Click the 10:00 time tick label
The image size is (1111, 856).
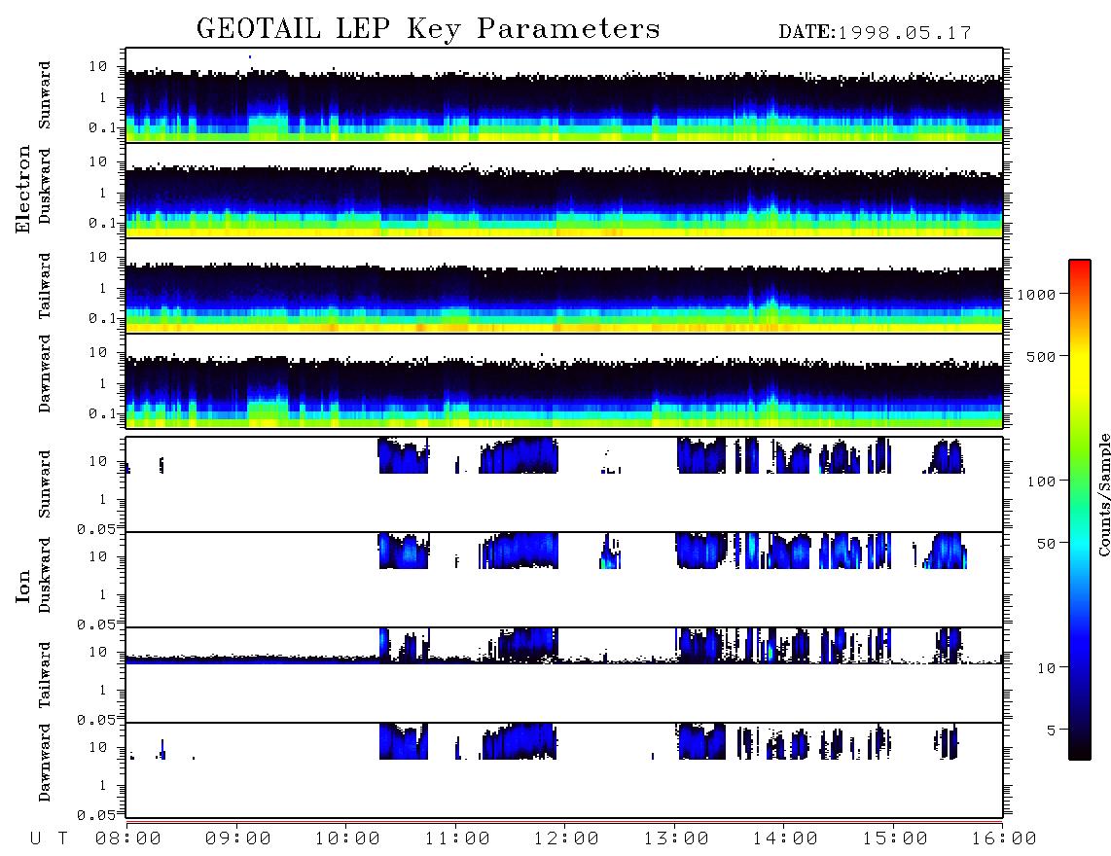348,839
